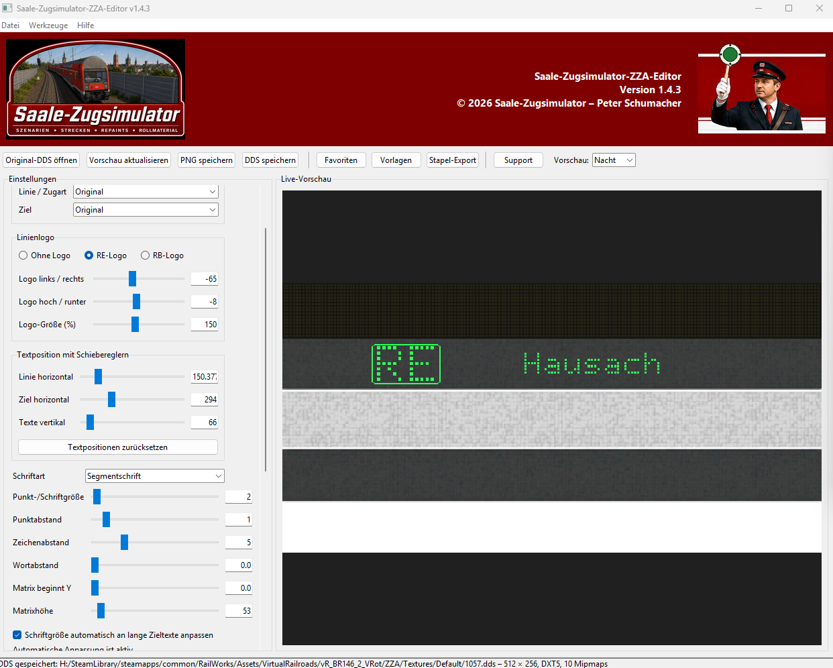
Task: Click the Punkt-/Schriftgröße slider
Action: (155, 497)
